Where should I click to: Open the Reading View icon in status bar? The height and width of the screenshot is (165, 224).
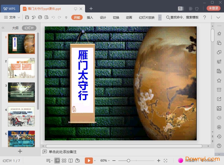(71, 160)
